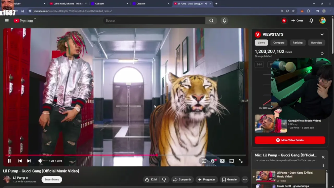
Task: Mute the video with the speaker icon
Action: [x=40, y=161]
